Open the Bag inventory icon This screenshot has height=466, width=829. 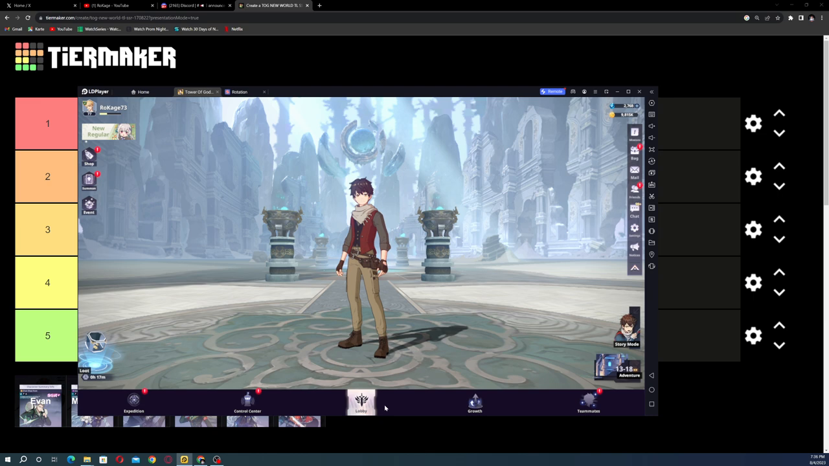635,152
